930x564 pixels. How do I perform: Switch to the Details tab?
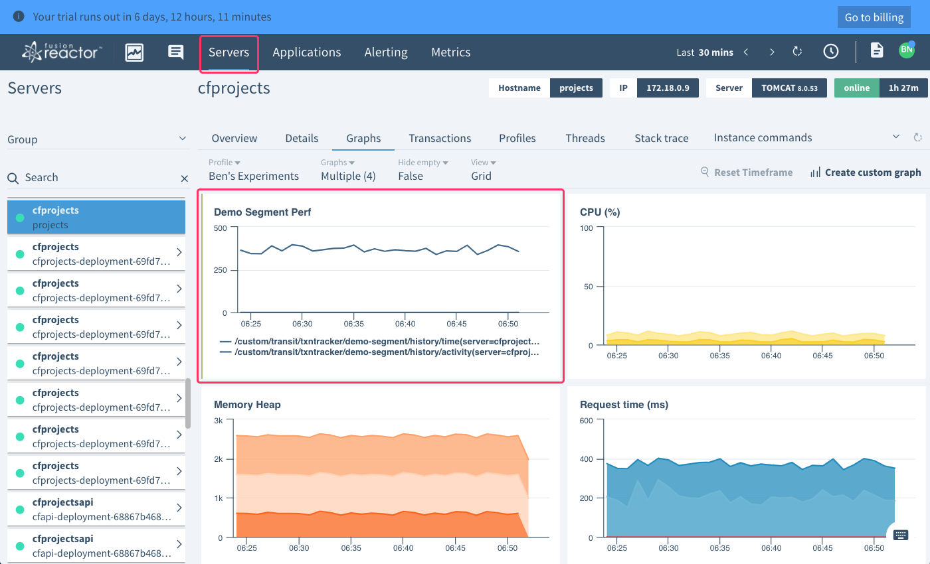[x=302, y=138]
